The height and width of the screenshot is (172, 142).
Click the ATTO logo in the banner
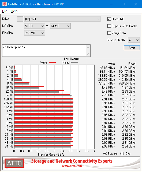pyautogui.click(x=14, y=163)
